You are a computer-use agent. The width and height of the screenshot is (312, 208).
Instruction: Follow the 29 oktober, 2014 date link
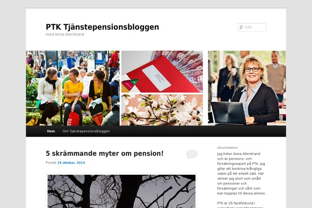point(71,163)
